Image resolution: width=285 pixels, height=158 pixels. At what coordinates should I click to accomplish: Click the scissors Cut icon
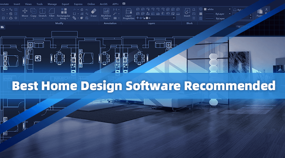click(267, 9)
